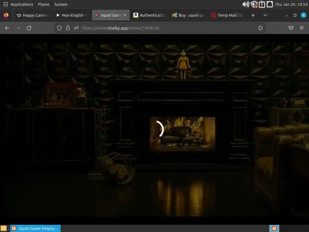
Task: Maximize the Firefox window
Action: 295,15
